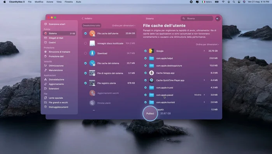Click File cache dell'utente category icon

[x=92, y=33]
